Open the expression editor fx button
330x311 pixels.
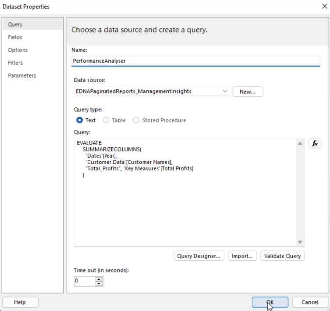click(x=315, y=144)
